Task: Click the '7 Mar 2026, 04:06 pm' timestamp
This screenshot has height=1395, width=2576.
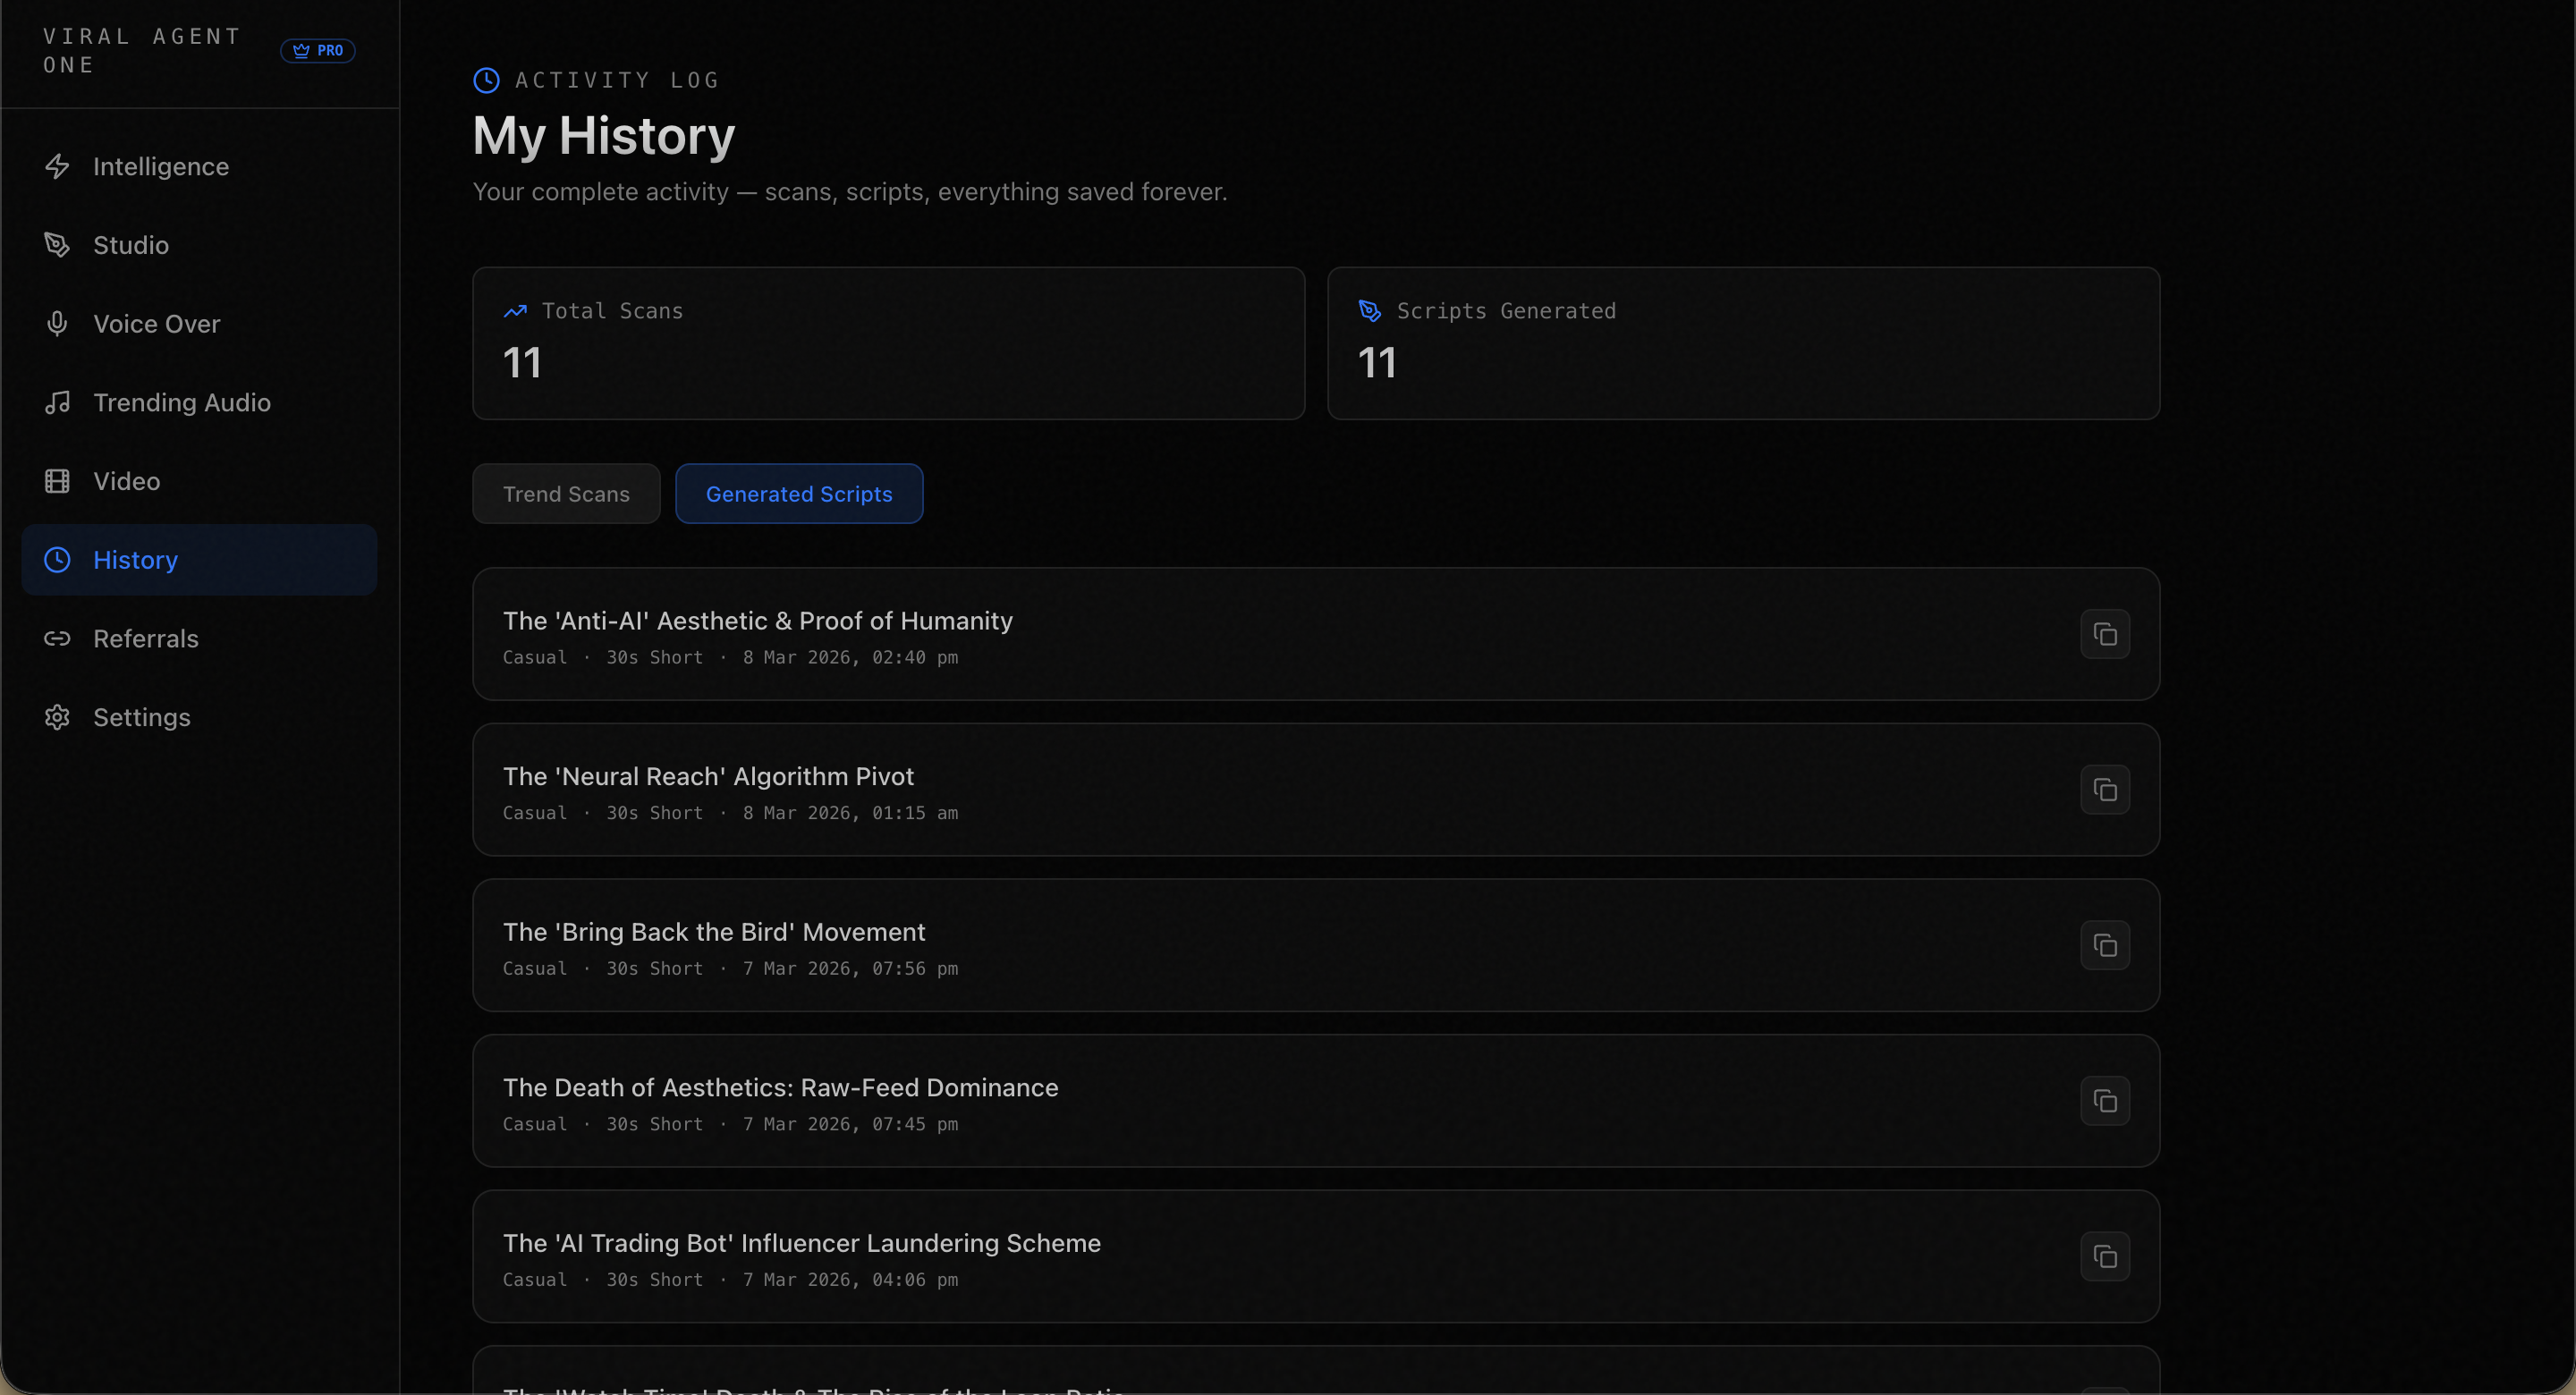Action: pos(850,1280)
